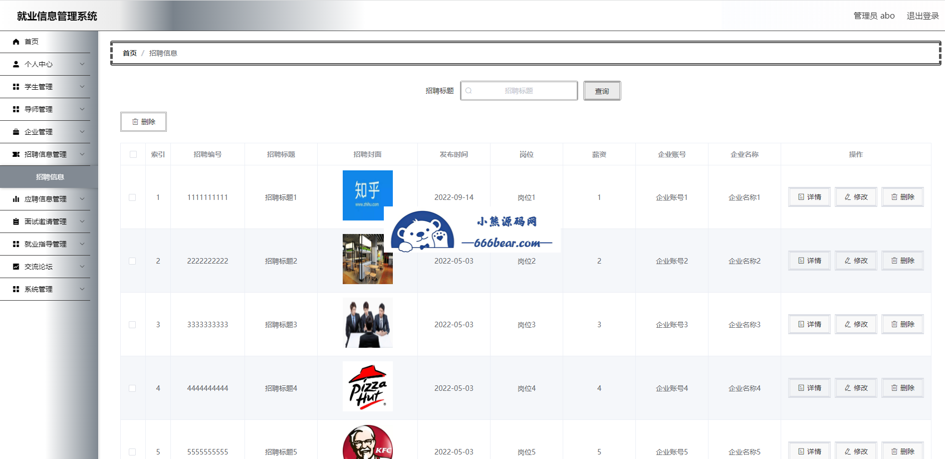Check the checkbox for row 1

click(132, 197)
